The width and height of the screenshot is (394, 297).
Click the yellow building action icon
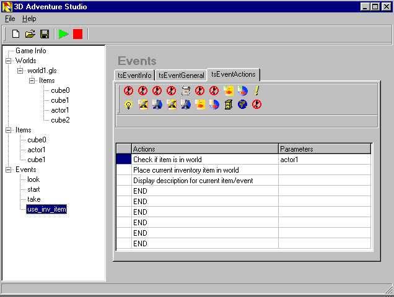[228, 105]
